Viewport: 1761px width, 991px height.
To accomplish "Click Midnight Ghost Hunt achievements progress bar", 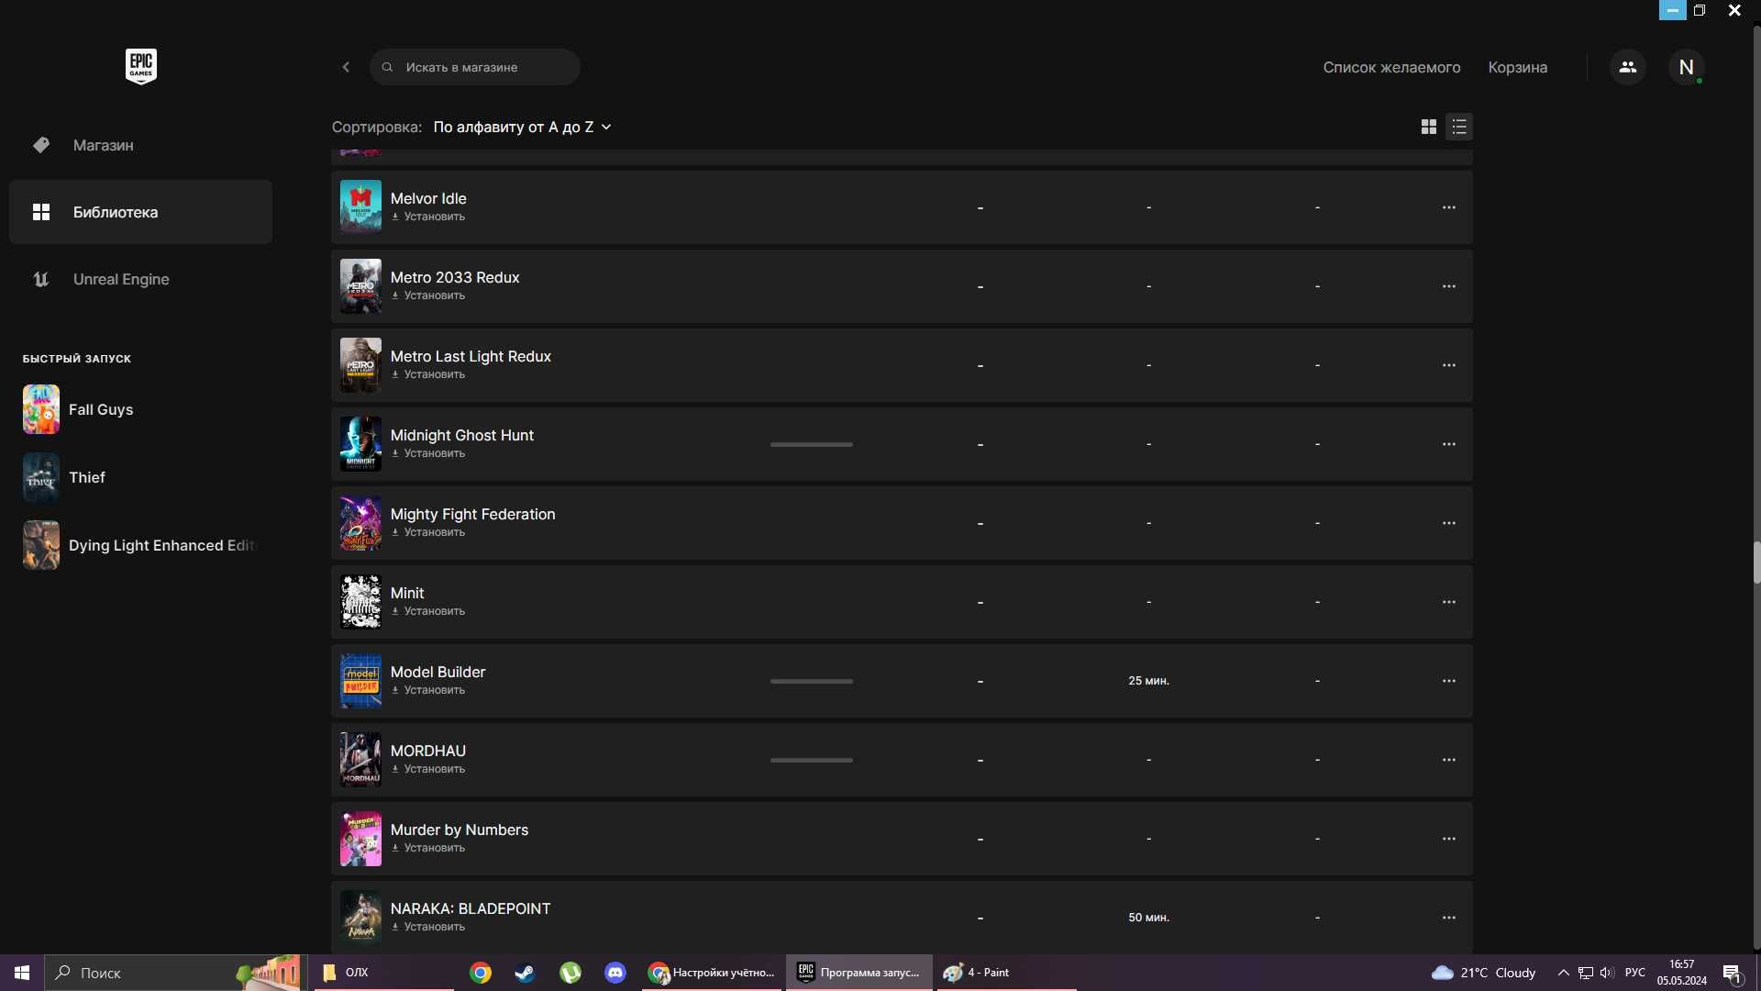I will [812, 445].
